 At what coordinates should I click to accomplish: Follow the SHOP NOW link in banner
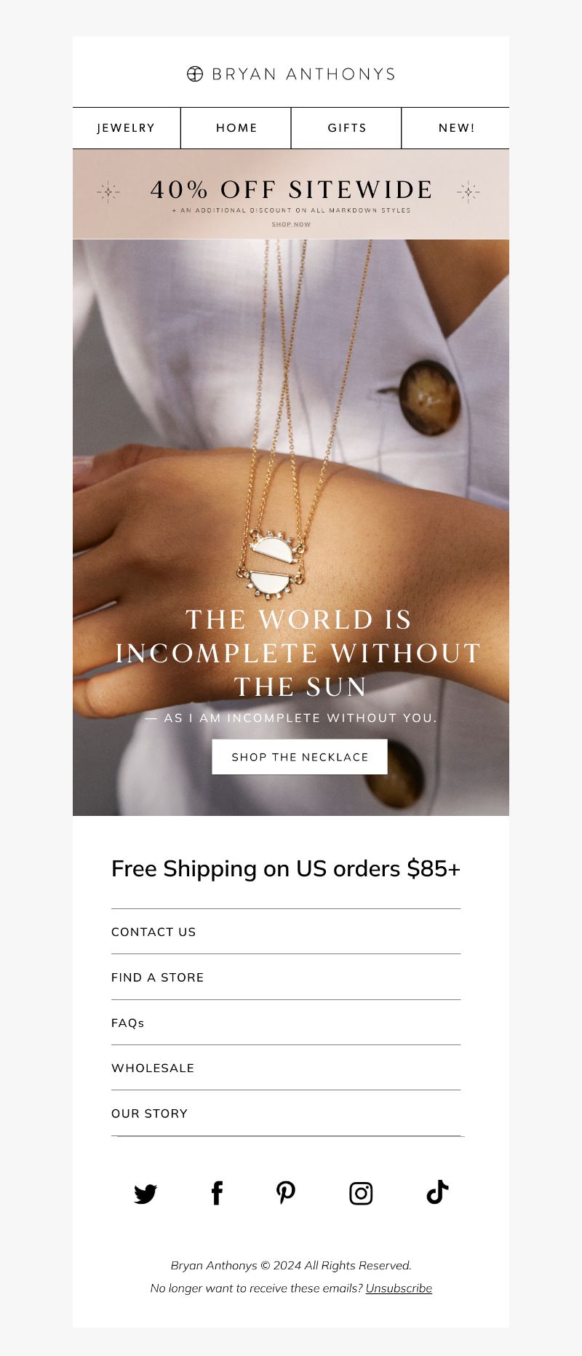(291, 224)
